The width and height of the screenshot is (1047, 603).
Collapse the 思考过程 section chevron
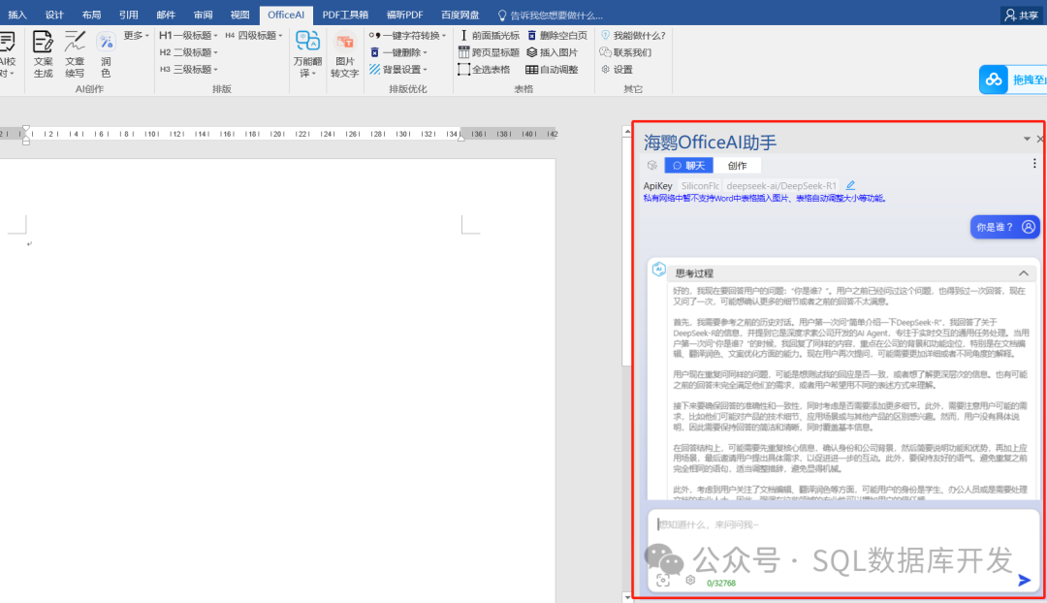click(x=1023, y=273)
